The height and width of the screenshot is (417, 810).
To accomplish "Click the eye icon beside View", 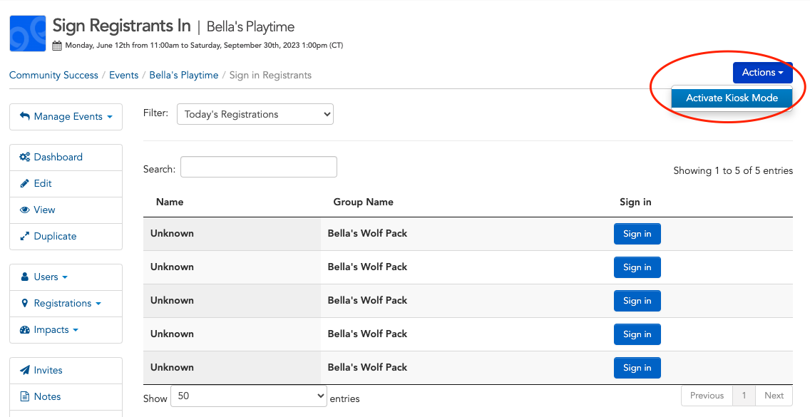I will [x=24, y=210].
